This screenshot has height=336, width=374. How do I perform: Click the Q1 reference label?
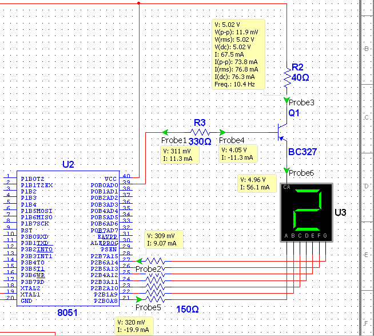[294, 113]
